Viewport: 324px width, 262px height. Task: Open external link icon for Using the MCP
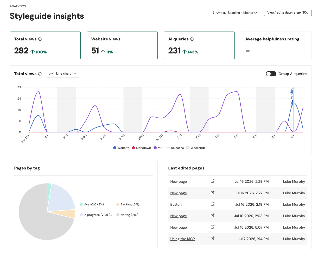[x=213, y=238]
